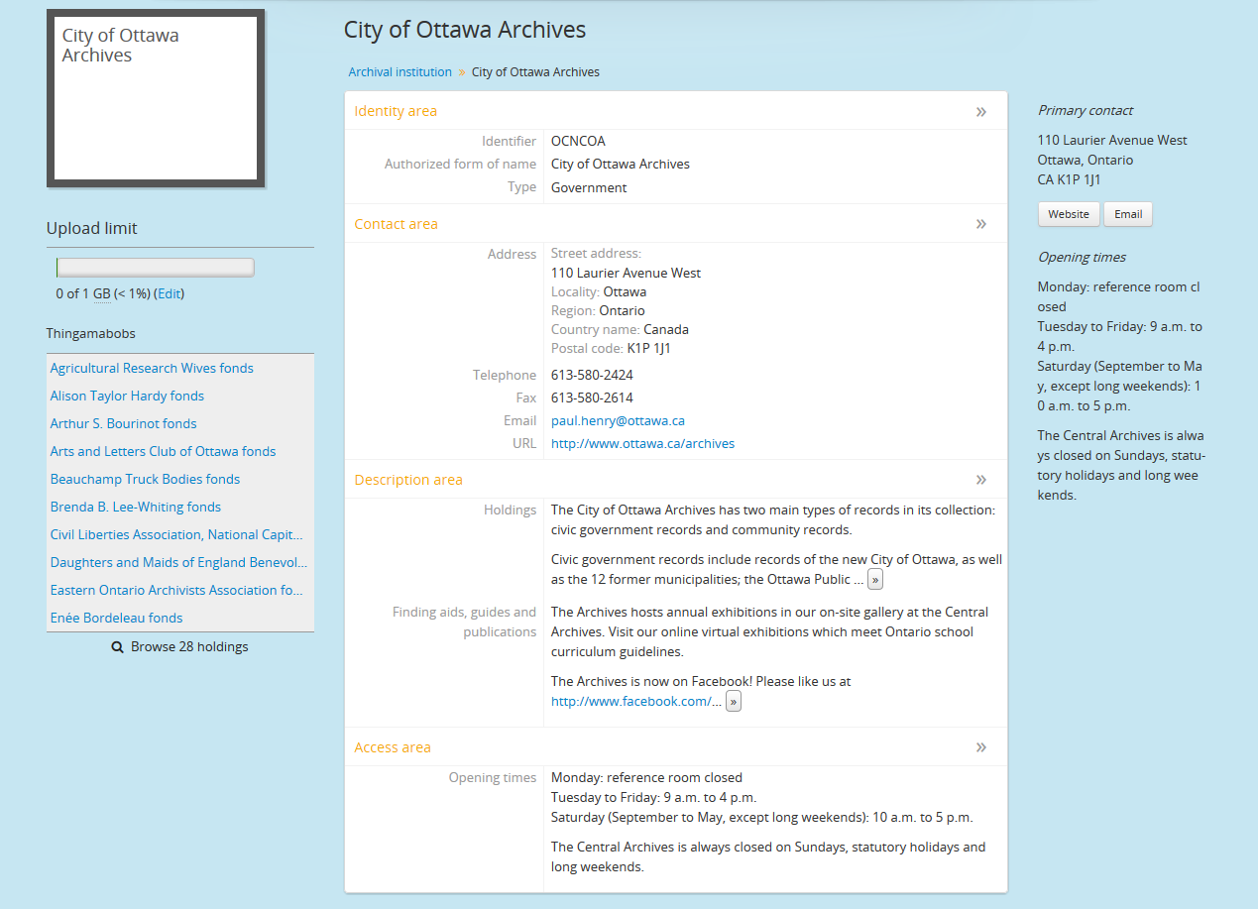Open Agricultural Research Wives fonds
This screenshot has height=909, width=1258.
(x=152, y=369)
